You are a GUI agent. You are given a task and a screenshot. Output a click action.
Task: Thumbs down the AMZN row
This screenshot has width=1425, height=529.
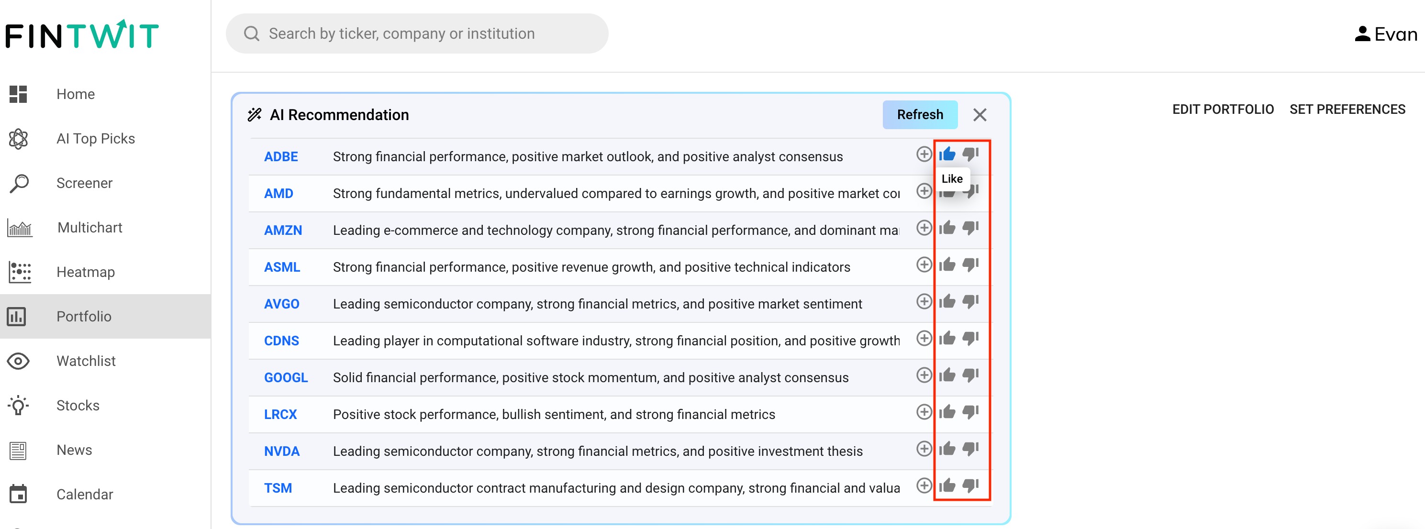[x=970, y=228]
